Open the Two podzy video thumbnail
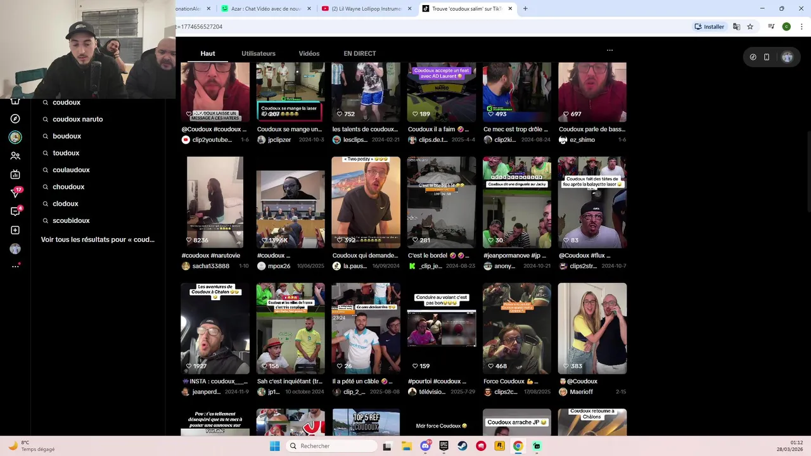The image size is (811, 456). coord(366,202)
